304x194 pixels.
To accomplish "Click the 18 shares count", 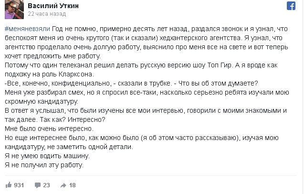I will pos(73,185).
